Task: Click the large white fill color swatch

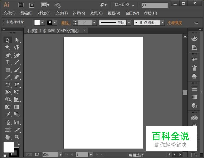Action: 8,147
